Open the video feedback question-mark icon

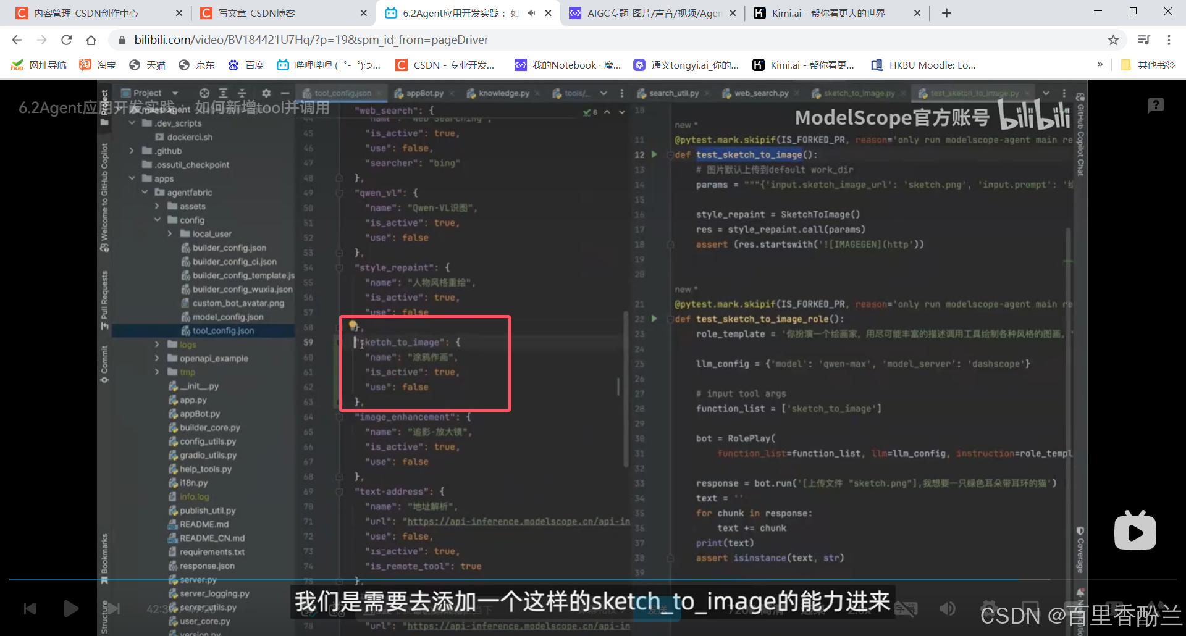[1156, 106]
